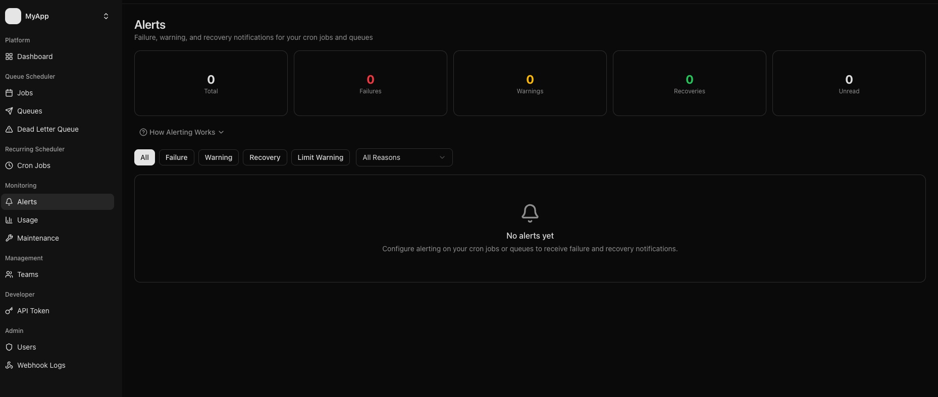The width and height of the screenshot is (938, 397).
Task: Open the All Reasons dropdown
Action: click(x=404, y=157)
